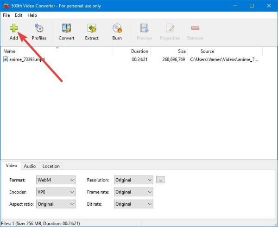Click the green Add plus icon
This screenshot has height=227, width=278.
[13, 28]
